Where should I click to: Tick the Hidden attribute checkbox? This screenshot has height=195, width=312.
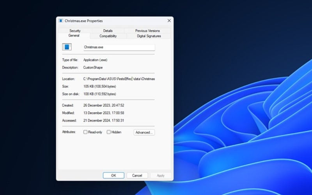109,132
